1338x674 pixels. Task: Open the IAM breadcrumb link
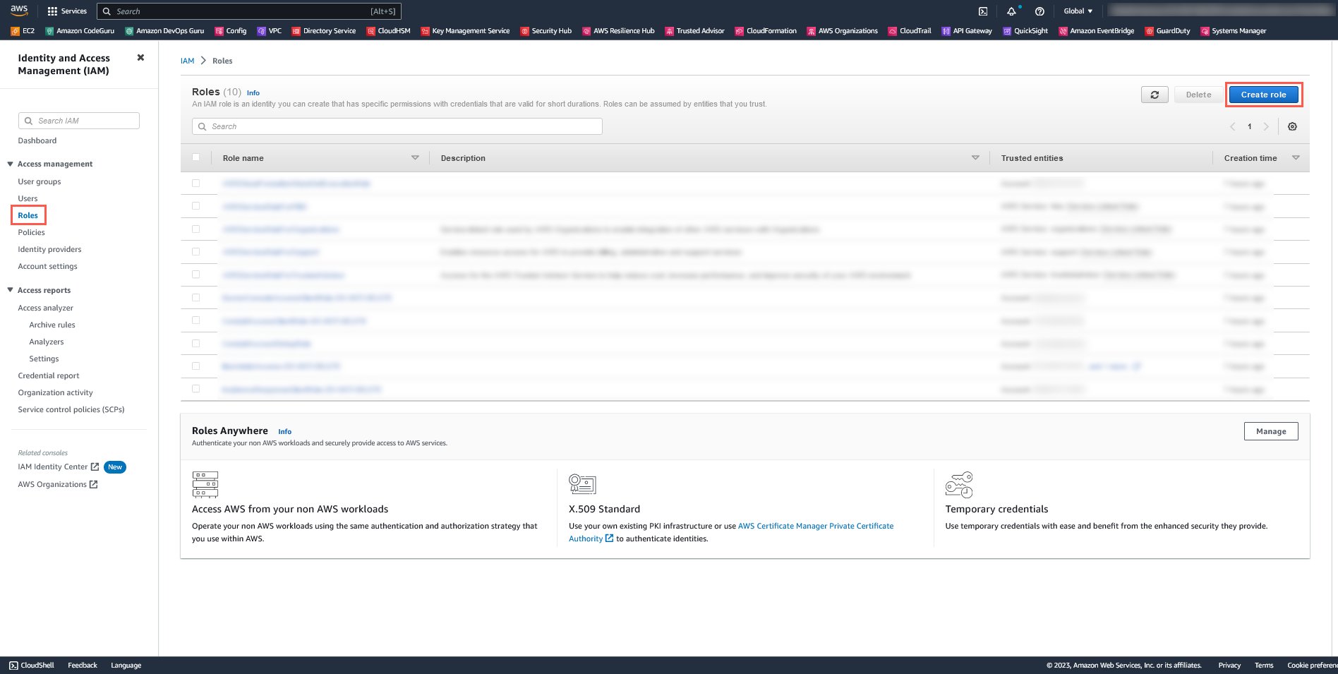(x=187, y=61)
